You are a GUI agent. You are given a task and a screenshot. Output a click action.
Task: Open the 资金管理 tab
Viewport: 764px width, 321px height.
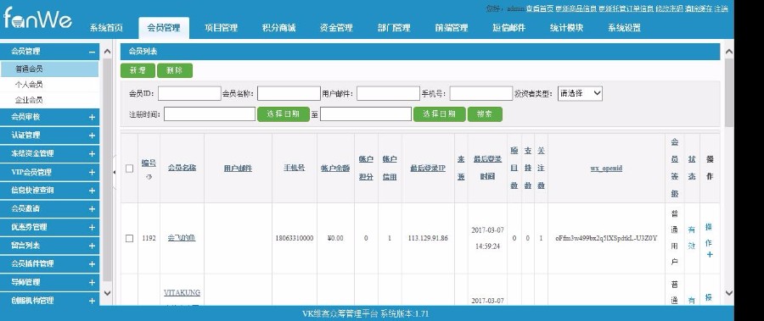(x=336, y=28)
